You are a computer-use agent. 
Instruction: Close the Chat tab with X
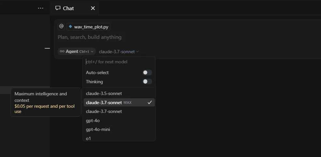click(93, 8)
